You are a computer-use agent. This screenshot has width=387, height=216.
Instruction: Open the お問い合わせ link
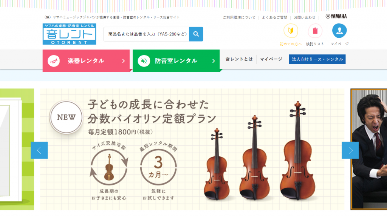(x=304, y=17)
